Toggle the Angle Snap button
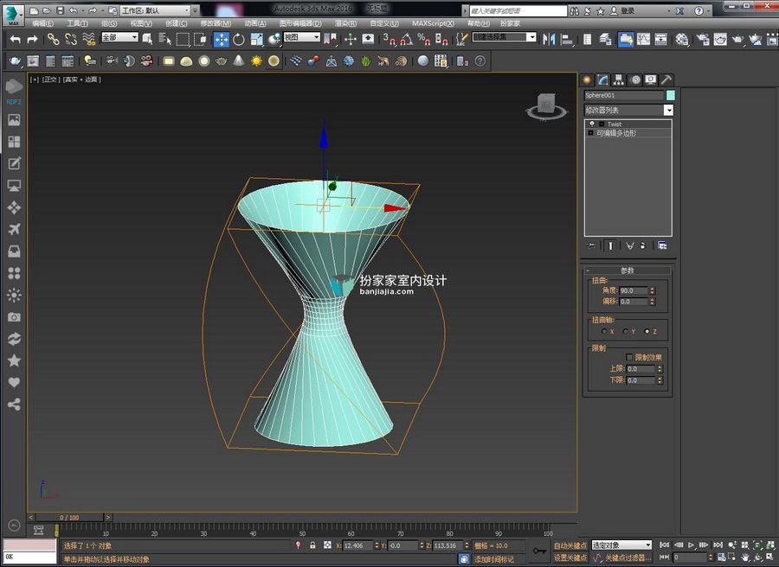The image size is (779, 567). [407, 39]
